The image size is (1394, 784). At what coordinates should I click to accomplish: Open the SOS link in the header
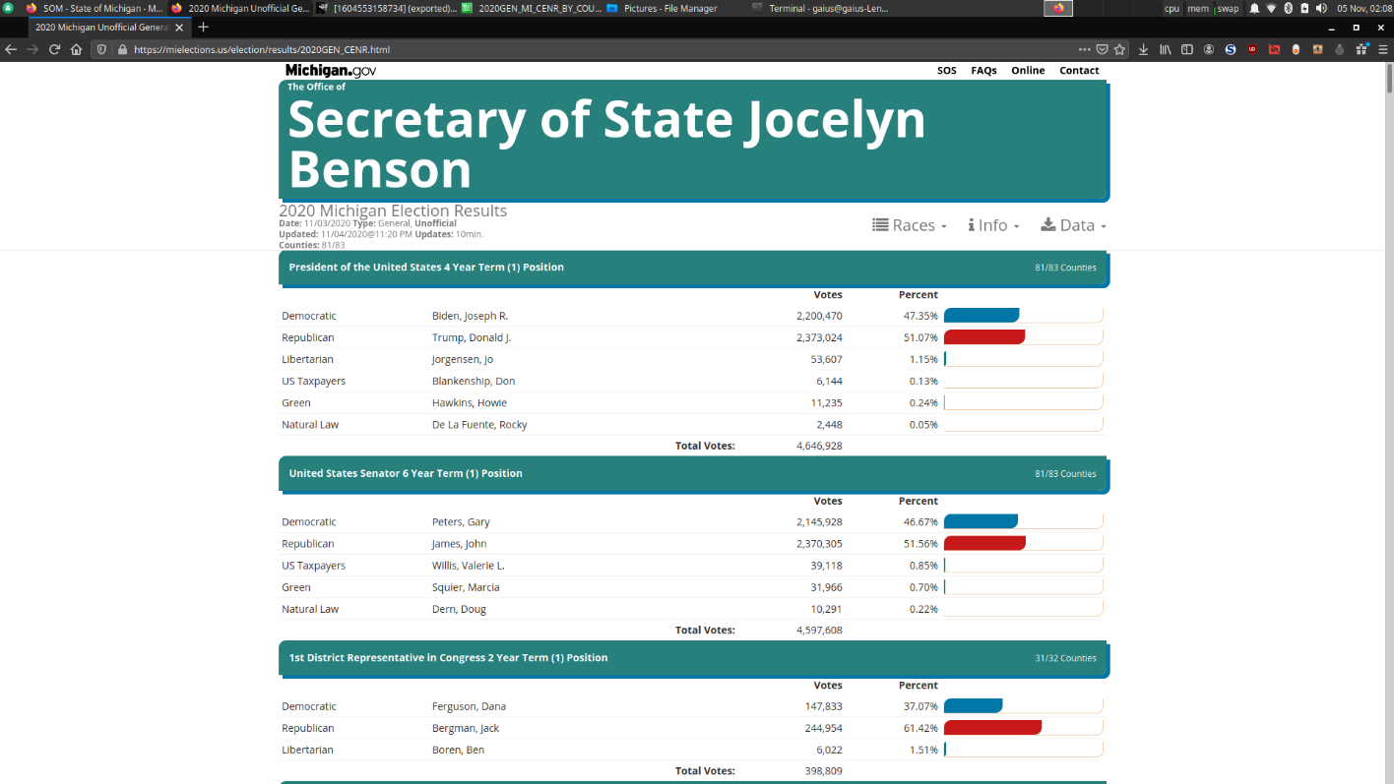tap(946, 71)
